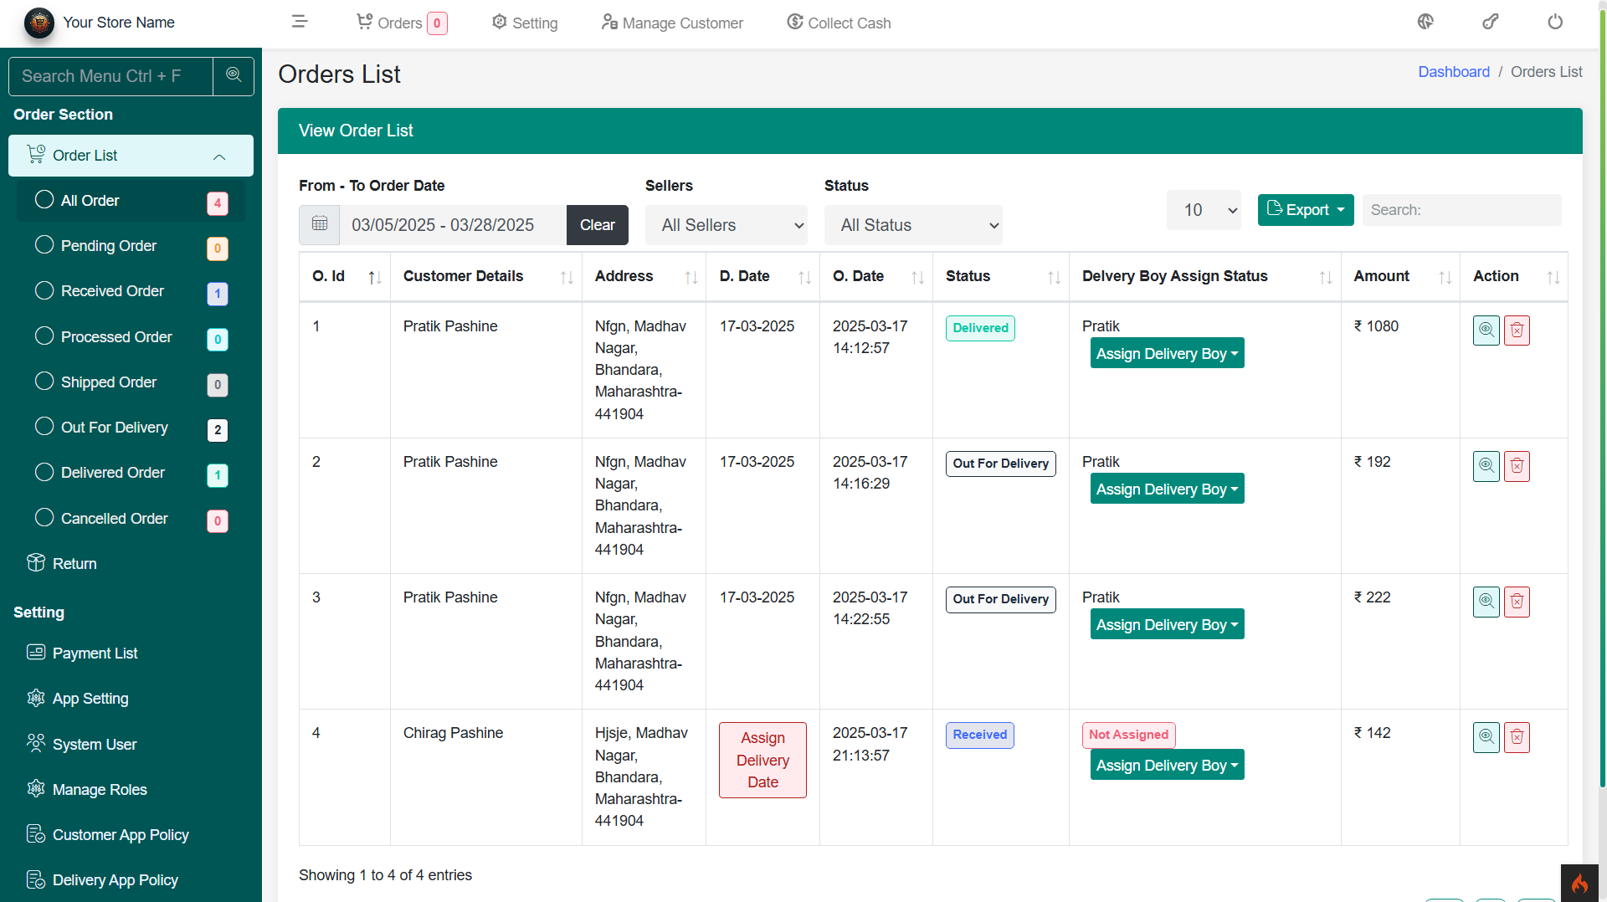Sort by Address column arrows
The width and height of the screenshot is (1607, 902).
[x=691, y=277]
